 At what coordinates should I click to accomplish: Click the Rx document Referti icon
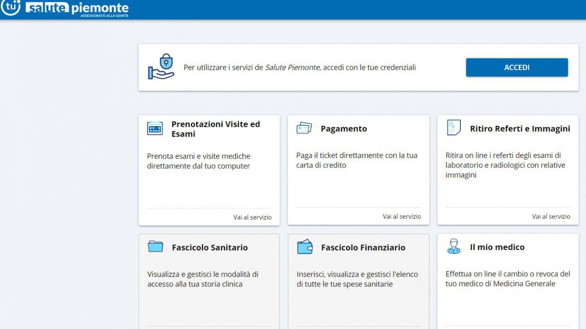click(453, 128)
